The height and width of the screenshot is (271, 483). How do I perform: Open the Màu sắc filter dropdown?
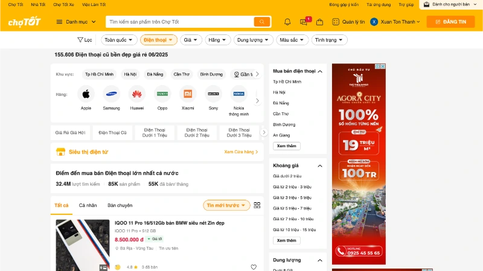tap(292, 40)
